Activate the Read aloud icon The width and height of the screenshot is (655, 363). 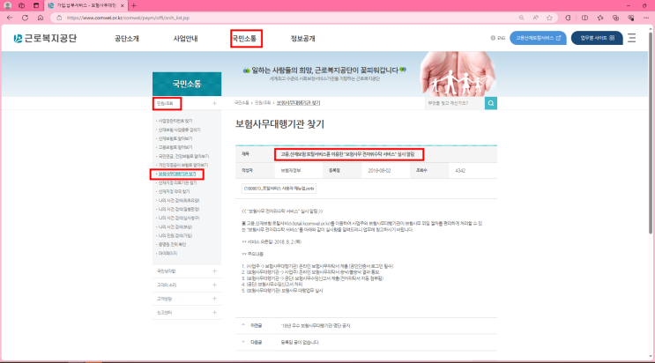tap(535, 18)
